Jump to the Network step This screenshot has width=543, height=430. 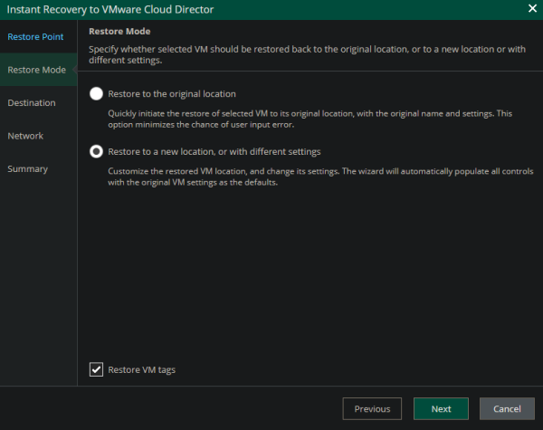coord(25,136)
